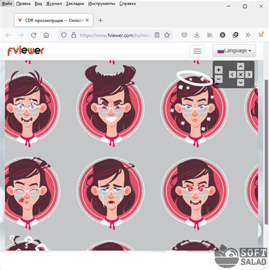Open the Правка menu

coord(23,3)
